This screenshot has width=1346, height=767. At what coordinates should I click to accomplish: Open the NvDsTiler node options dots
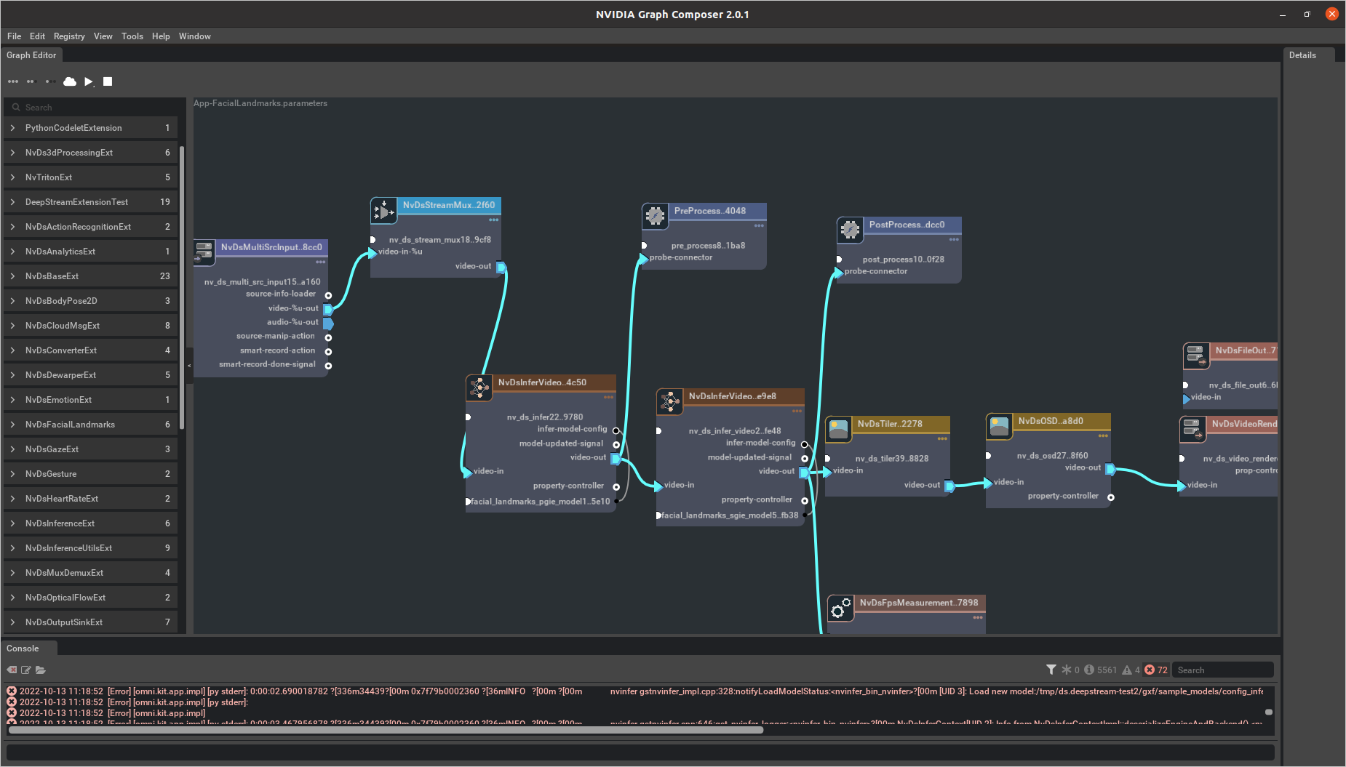[942, 438]
